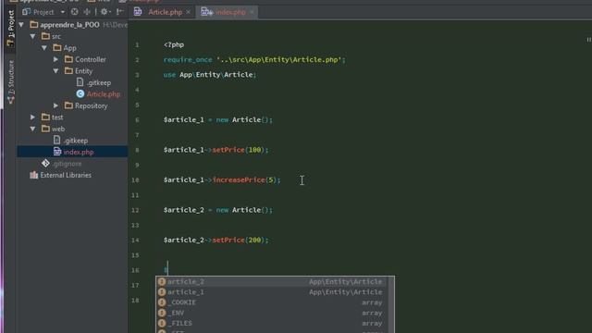Open the Project panel settings gear
Screen dimensions: 592x333
click(105, 12)
